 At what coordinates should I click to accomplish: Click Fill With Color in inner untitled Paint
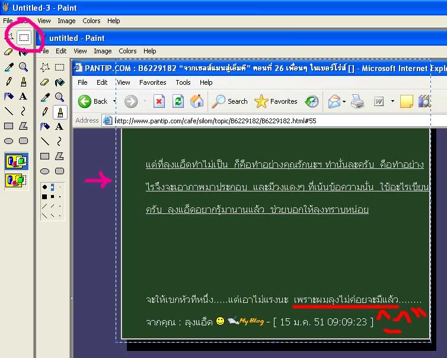click(60, 82)
